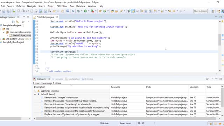Open the Search icon dropdown arrow
This screenshot has height=126, width=224.
pos(125,11)
